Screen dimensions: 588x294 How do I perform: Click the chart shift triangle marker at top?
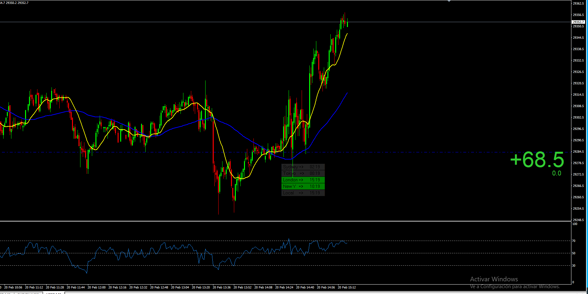pyautogui.click(x=449, y=1)
